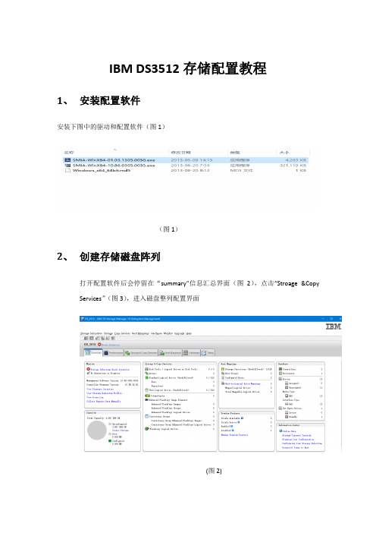Open View Storage Subsystem Profile link
This screenshot has height=533, width=376.
coord(104,393)
